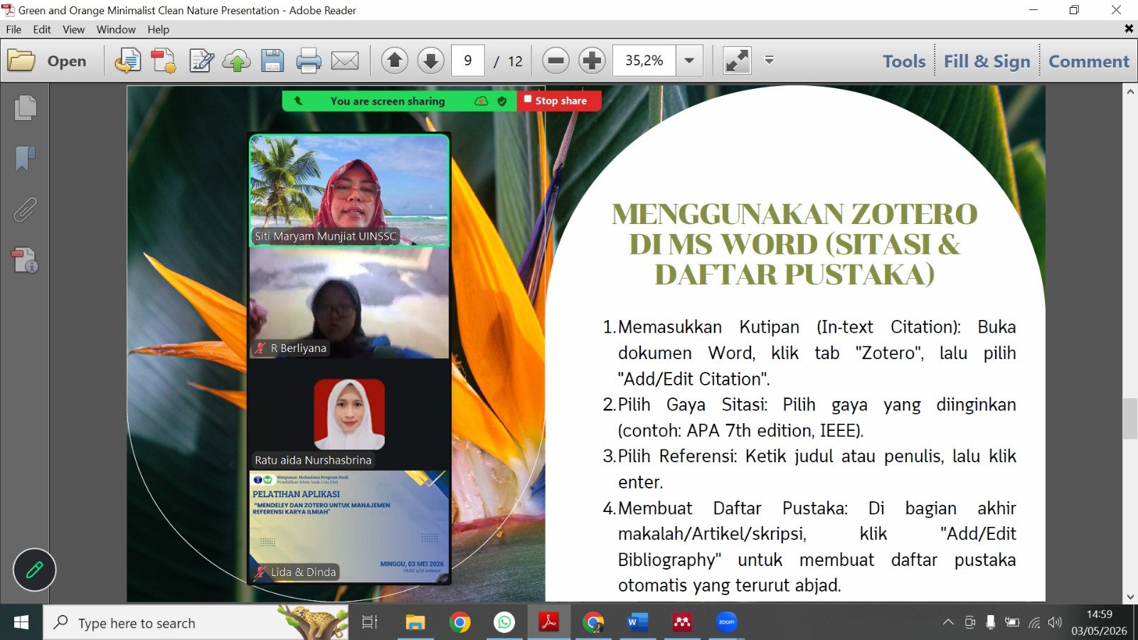Open the Chrome icon beside File Explorer

coord(459,622)
